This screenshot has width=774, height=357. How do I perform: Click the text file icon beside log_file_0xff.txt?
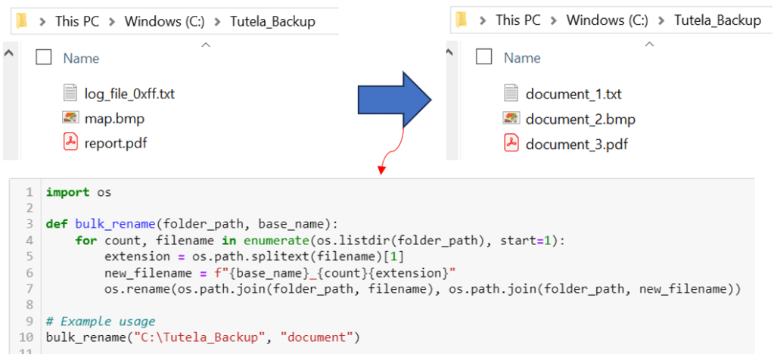[x=70, y=94]
